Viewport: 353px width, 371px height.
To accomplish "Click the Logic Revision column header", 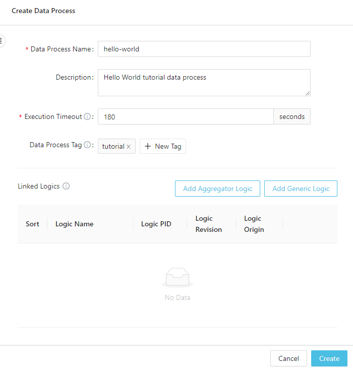I will (208, 224).
